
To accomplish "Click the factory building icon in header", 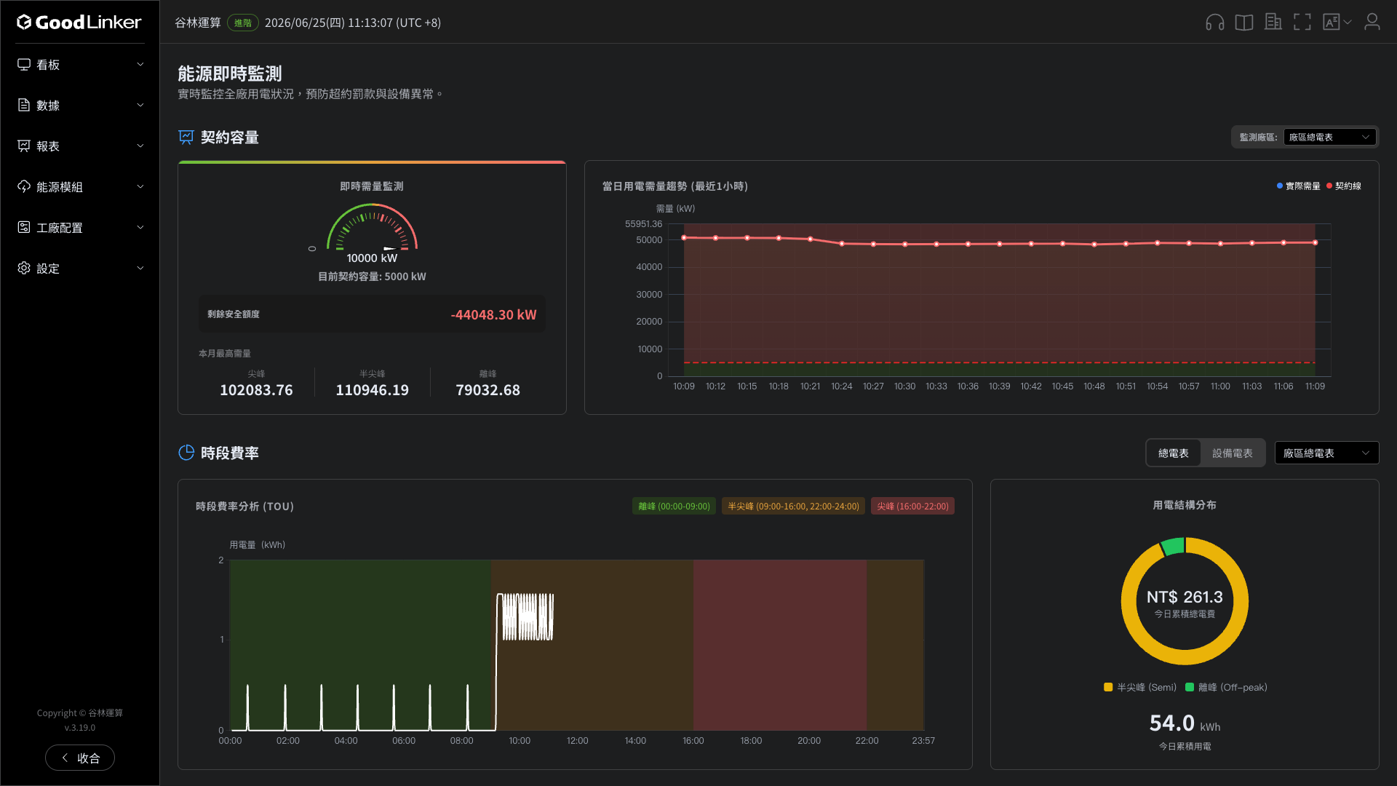I will coord(1273,22).
